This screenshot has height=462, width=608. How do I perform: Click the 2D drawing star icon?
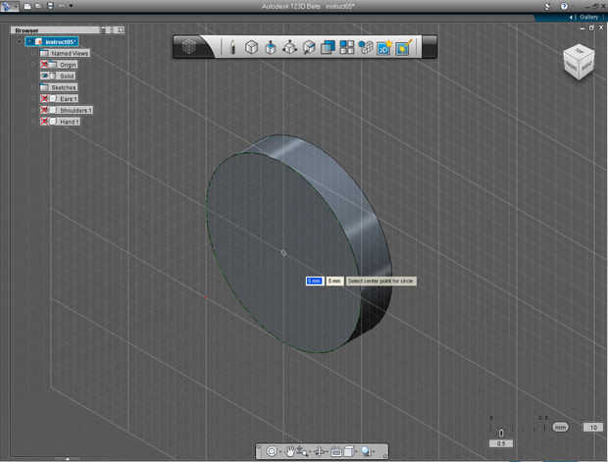384,47
